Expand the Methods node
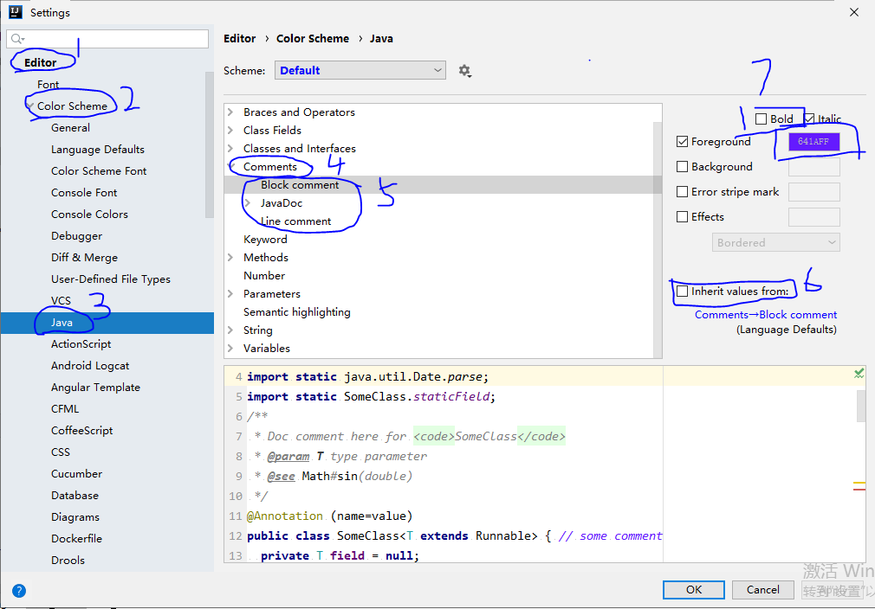875x609 pixels. 230,258
